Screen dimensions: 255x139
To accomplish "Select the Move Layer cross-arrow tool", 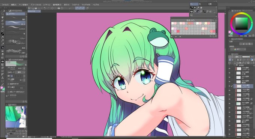I will coord(3,24).
